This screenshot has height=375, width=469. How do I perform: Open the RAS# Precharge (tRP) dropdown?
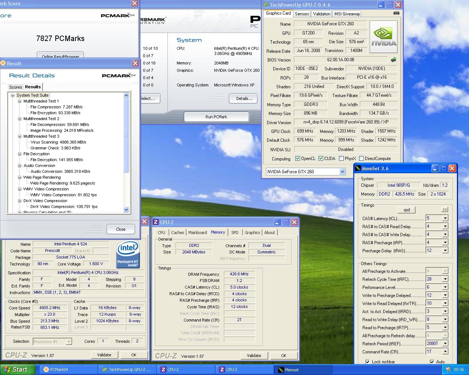445,242
